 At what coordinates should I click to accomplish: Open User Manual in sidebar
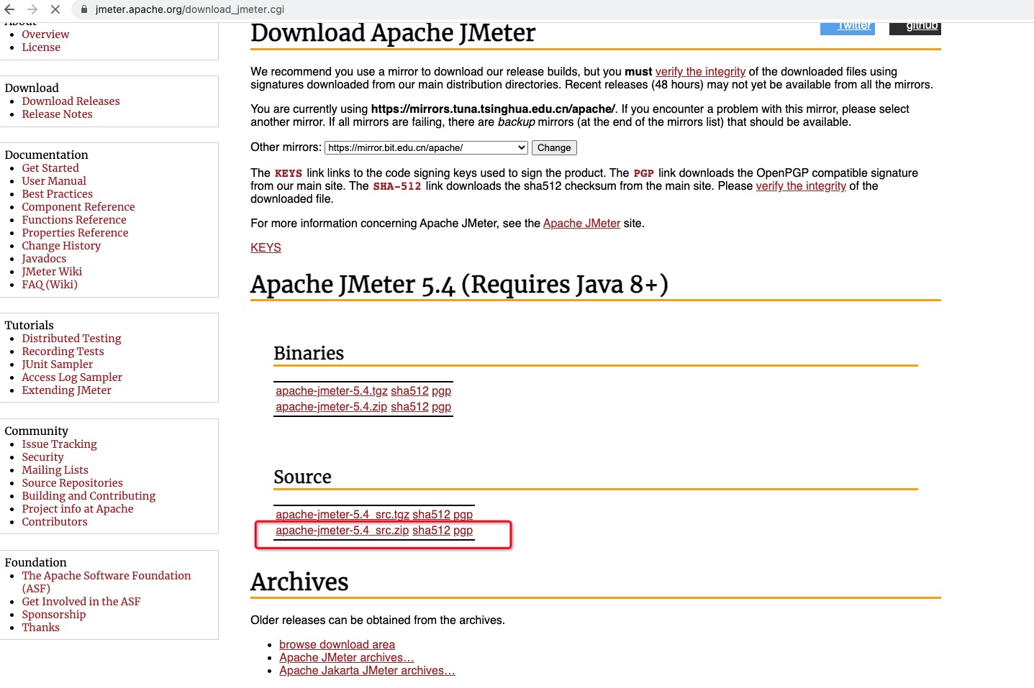[54, 180]
